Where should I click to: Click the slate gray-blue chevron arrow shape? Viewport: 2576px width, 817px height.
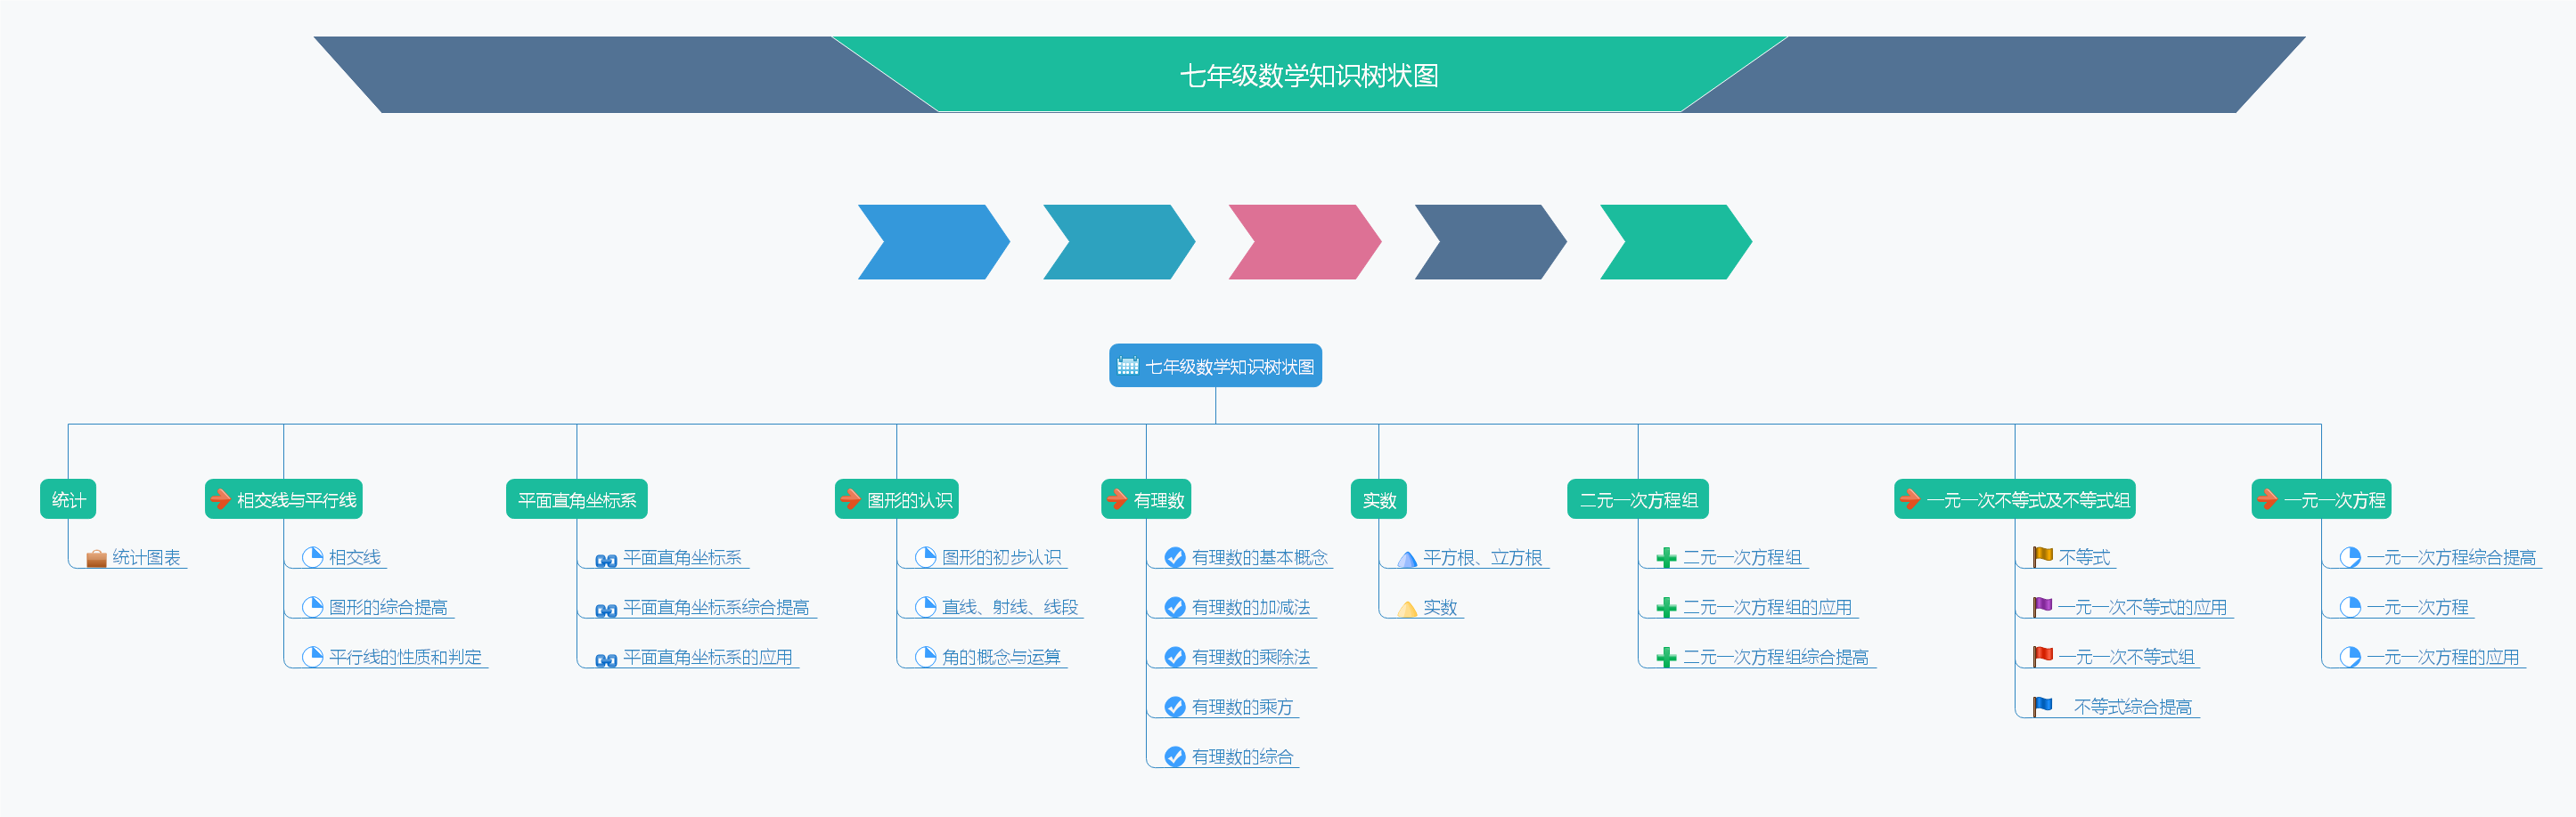1490,242
